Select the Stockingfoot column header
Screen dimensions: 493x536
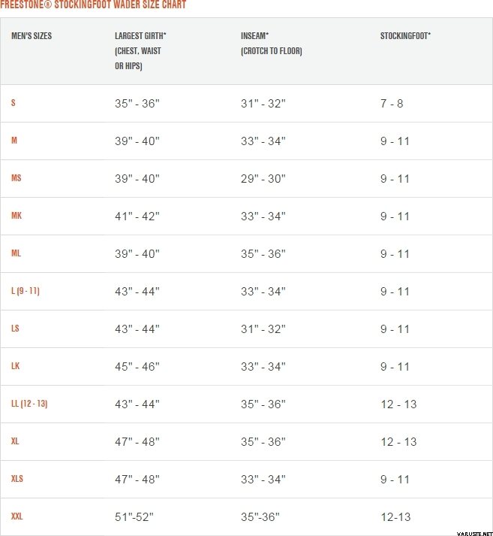(x=405, y=36)
